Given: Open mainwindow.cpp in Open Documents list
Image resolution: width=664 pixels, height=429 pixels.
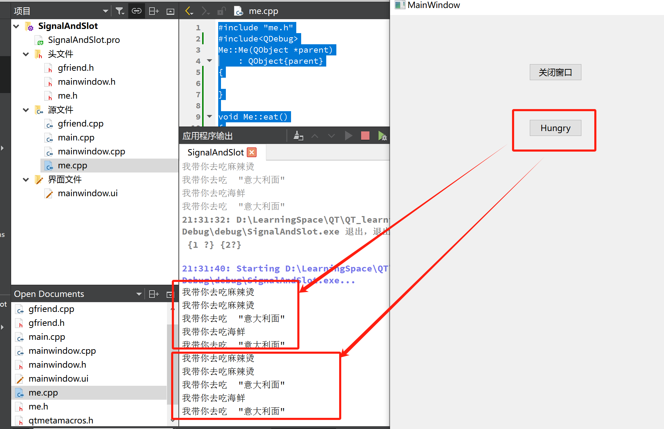Looking at the screenshot, I should tap(62, 351).
